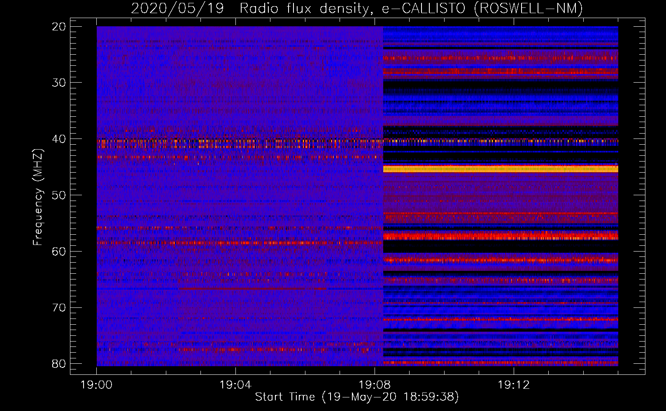Click the bright orange band near 45 MHz
Screen dimensions: 666x411
click(501, 169)
